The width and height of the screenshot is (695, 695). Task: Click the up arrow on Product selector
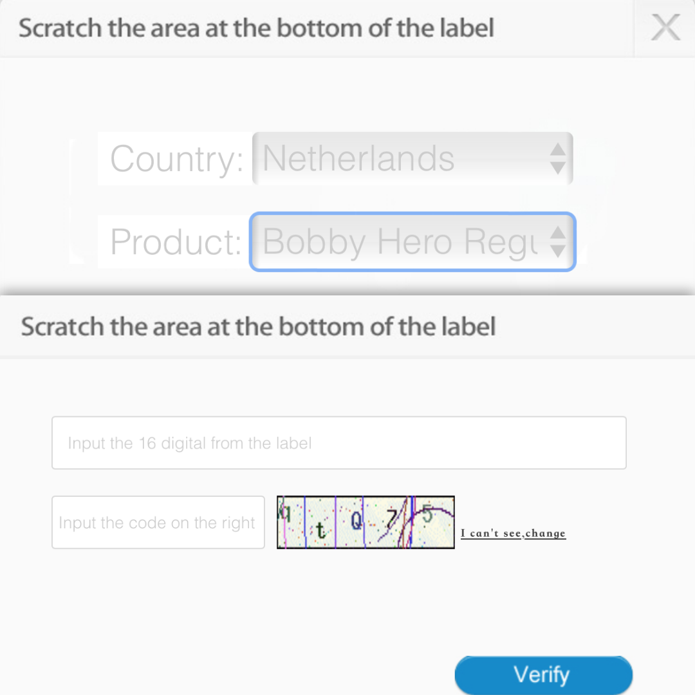click(x=558, y=233)
